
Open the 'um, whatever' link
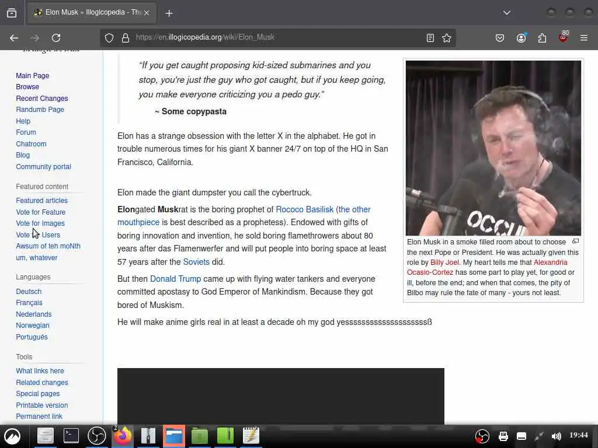point(37,257)
